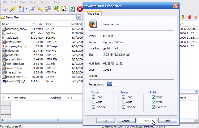Screen dimensions: 199x128
Task: Click the Permissions value field
Action: [x=110, y=84]
